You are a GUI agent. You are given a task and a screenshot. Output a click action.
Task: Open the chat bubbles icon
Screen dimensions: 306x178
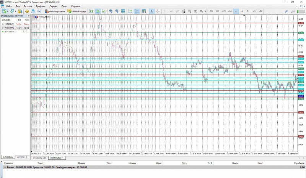click(x=293, y=11)
